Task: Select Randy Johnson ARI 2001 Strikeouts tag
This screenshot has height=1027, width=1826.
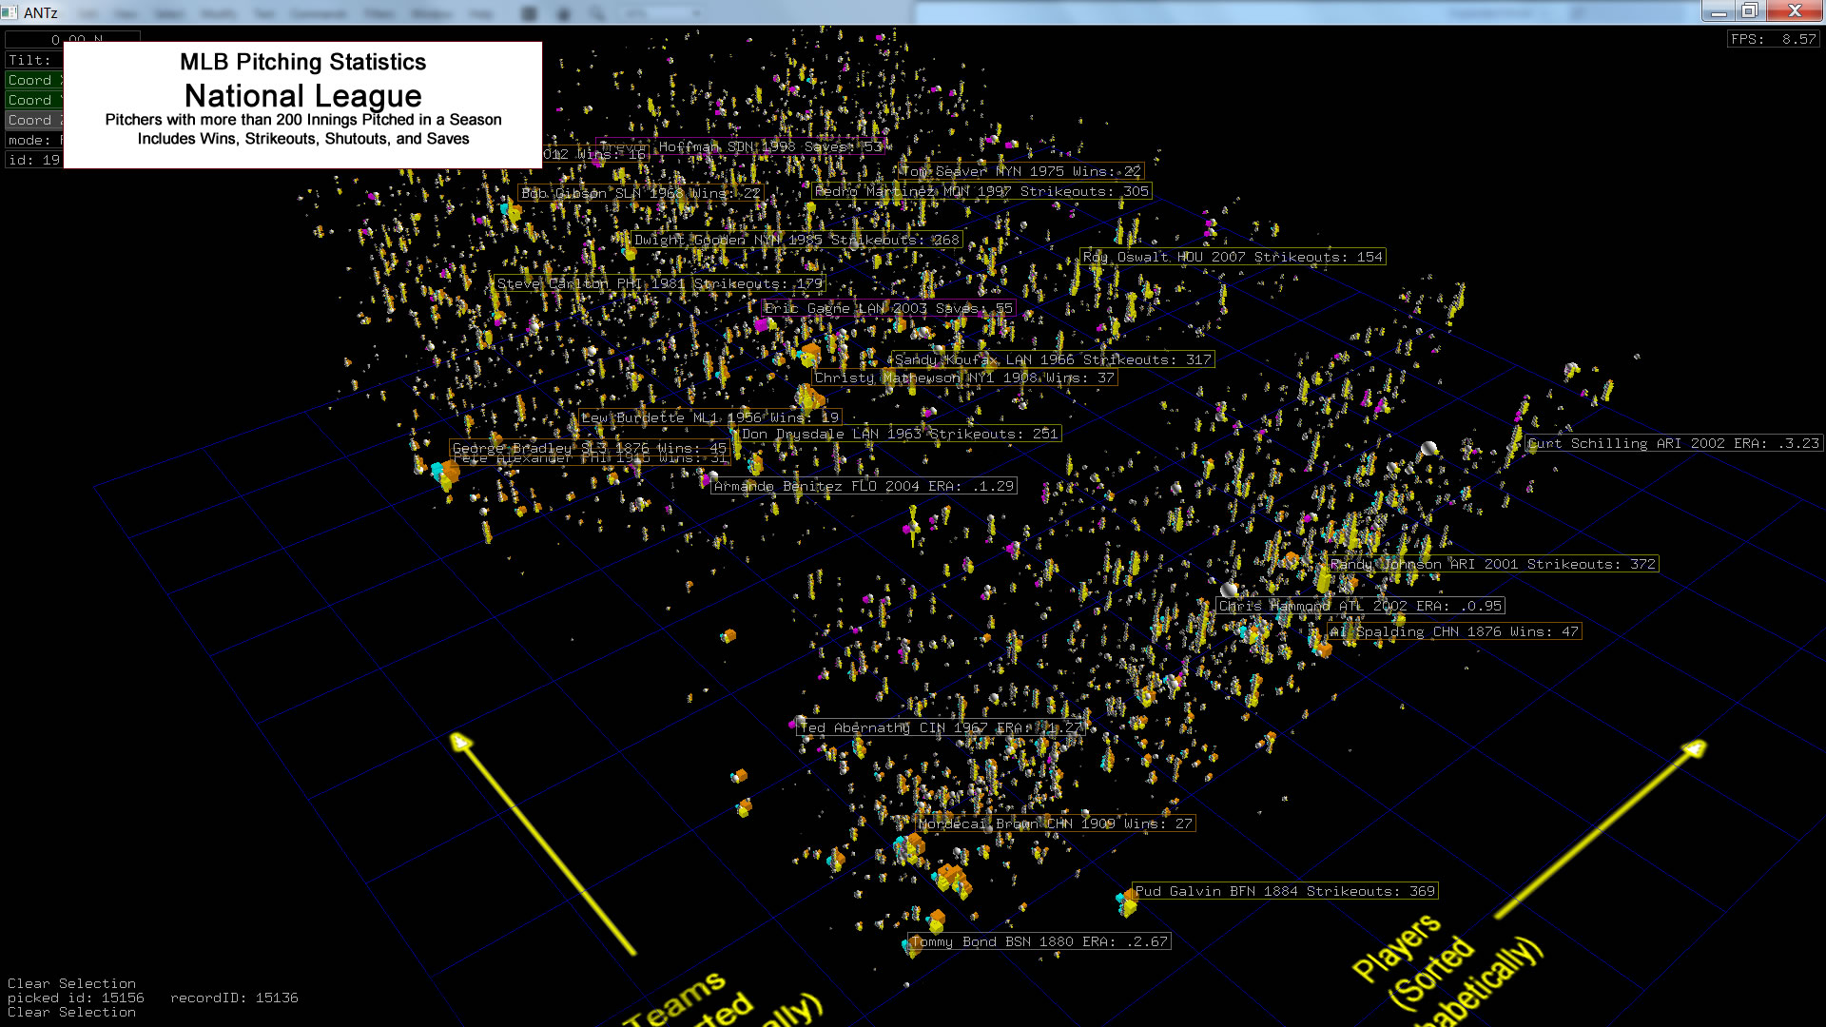Action: (x=1492, y=565)
